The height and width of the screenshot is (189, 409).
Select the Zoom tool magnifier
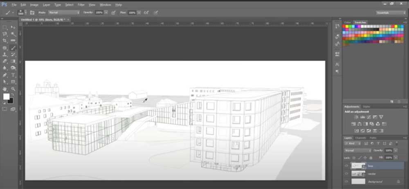click(13, 89)
